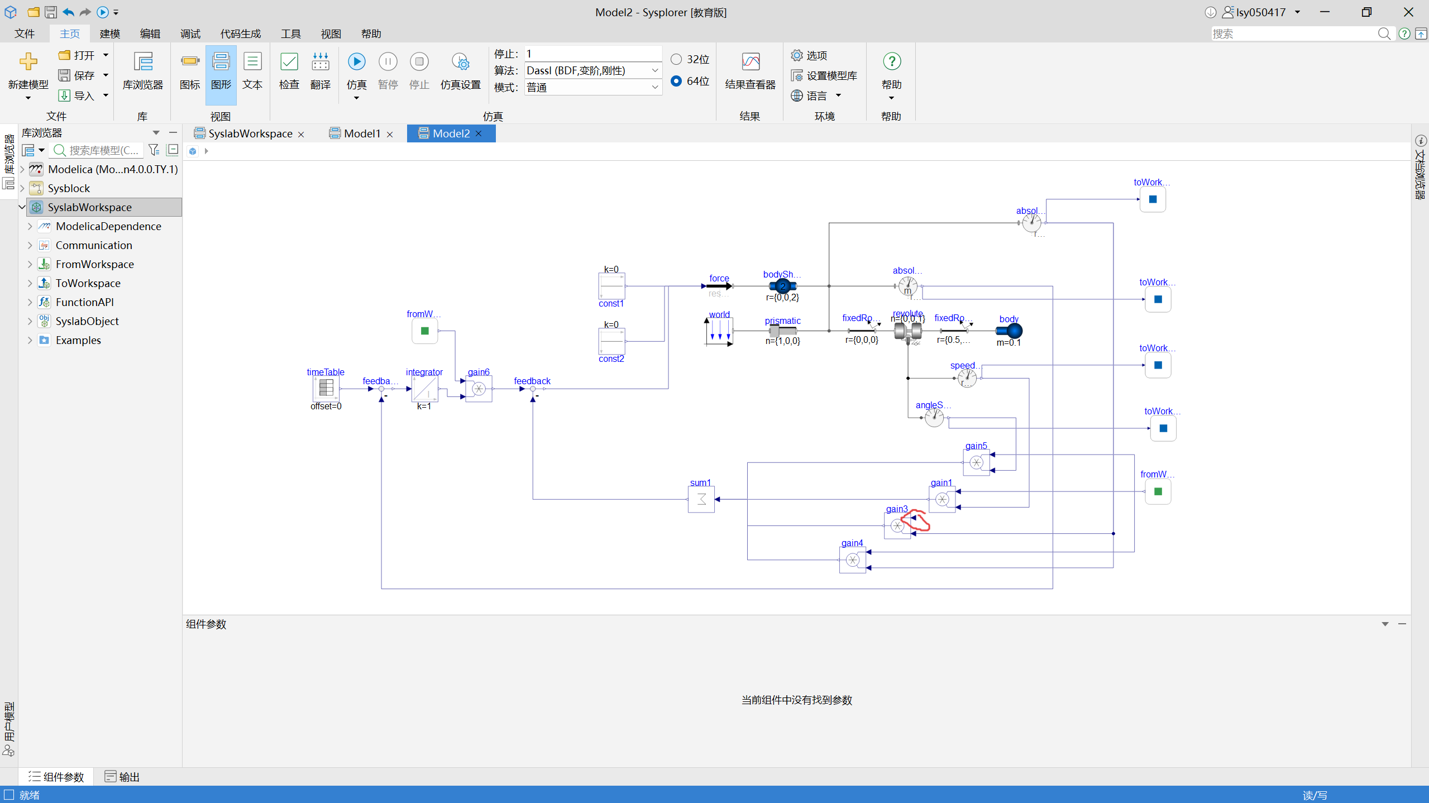Select the timeTable block on canvas
Viewport: 1429px width, 803px height.
[326, 389]
